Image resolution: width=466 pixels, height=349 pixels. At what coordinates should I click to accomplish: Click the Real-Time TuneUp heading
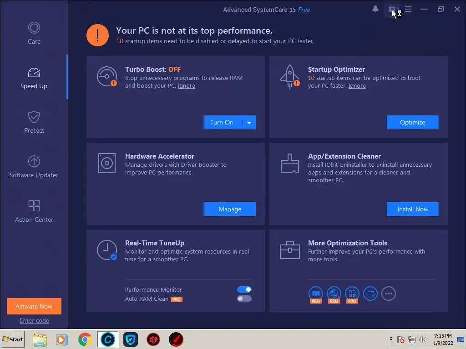[155, 243]
